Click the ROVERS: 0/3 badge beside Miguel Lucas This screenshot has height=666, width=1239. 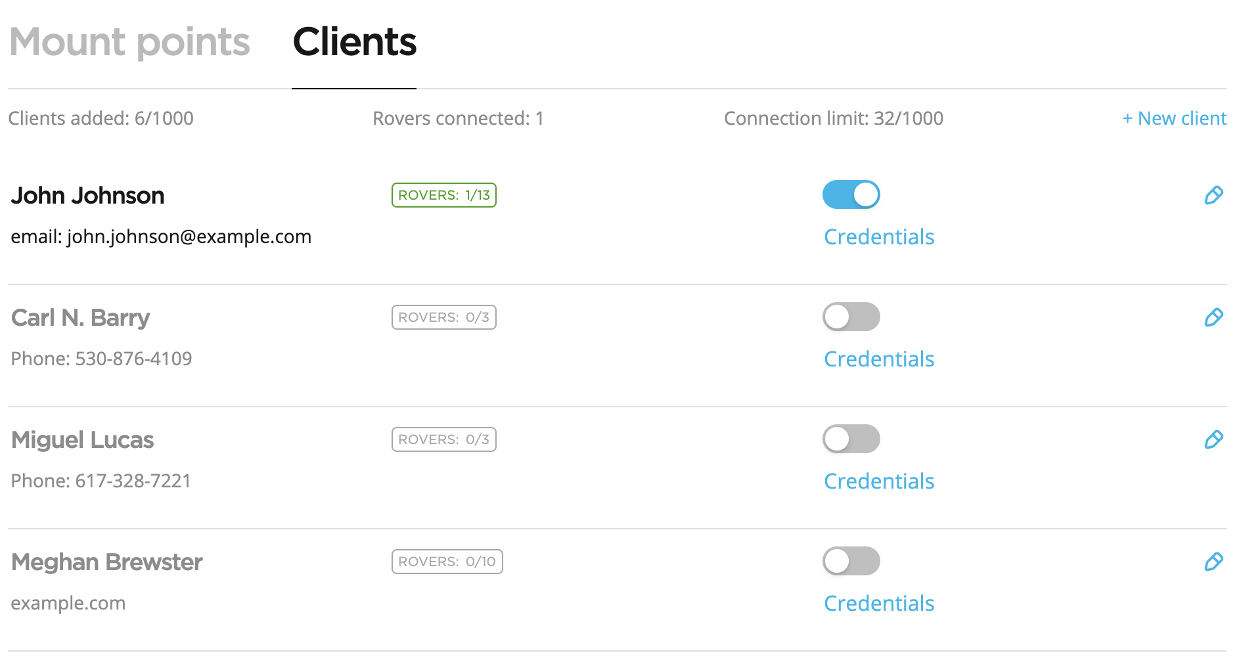coord(443,439)
